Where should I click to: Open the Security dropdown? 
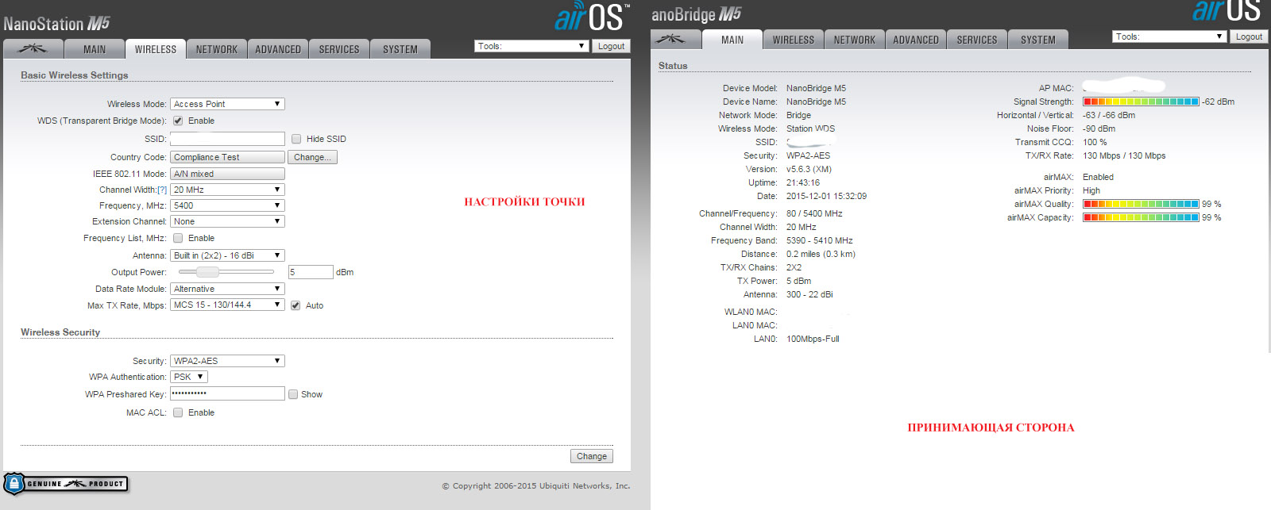coord(227,361)
